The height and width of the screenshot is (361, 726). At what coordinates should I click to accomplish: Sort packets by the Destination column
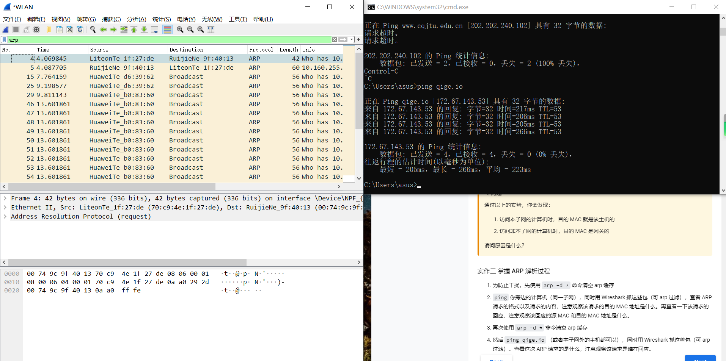coord(207,50)
